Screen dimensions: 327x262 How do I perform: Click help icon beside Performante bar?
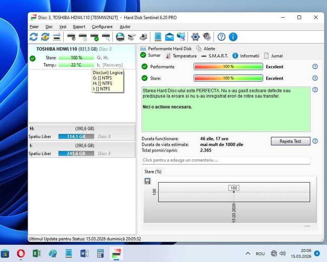click(x=315, y=66)
